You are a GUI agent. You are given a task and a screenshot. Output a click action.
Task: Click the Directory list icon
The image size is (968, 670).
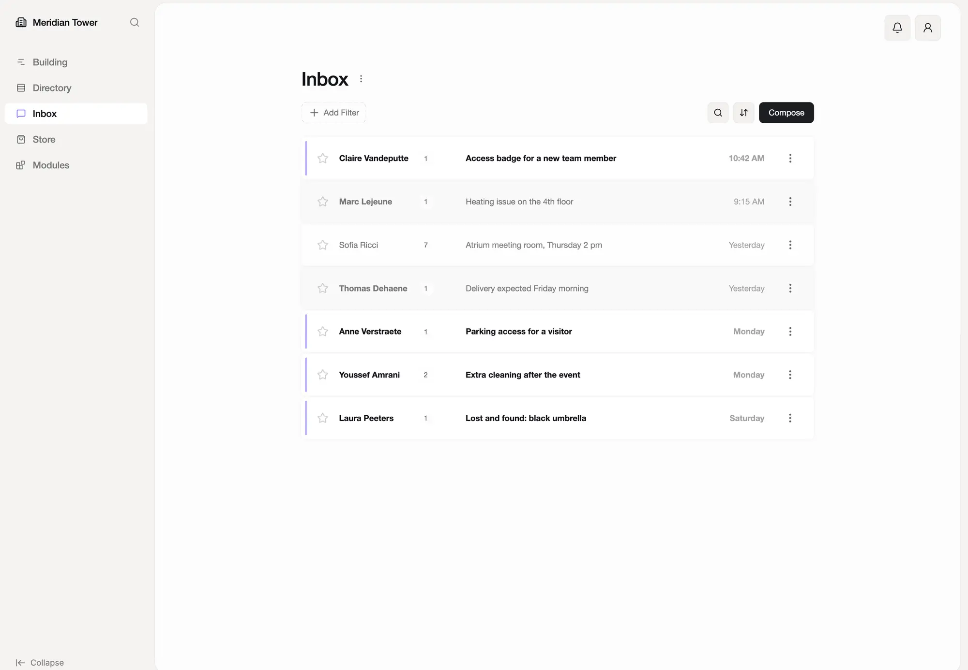[x=21, y=88]
